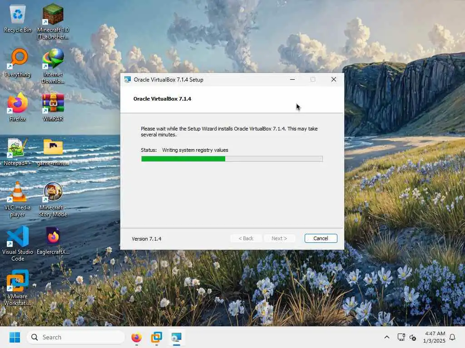Viewport: 465px width, 348px height.
Task: Click the 'Writing system registry values' status text
Action: click(195, 150)
